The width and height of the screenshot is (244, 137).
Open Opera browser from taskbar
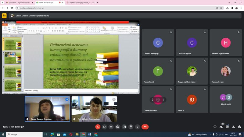point(71,135)
